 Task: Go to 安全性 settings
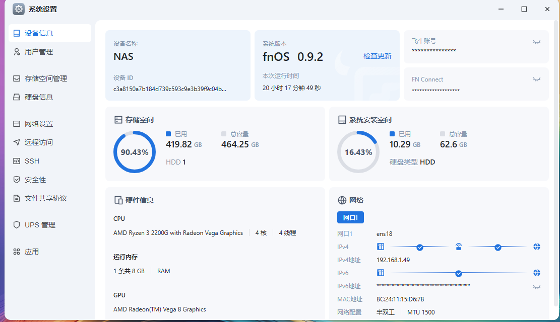(49, 180)
